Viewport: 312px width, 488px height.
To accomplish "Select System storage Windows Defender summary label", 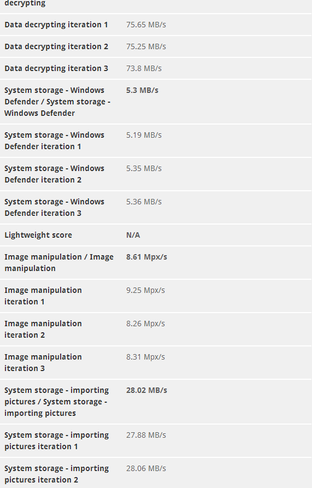I will [x=57, y=102].
